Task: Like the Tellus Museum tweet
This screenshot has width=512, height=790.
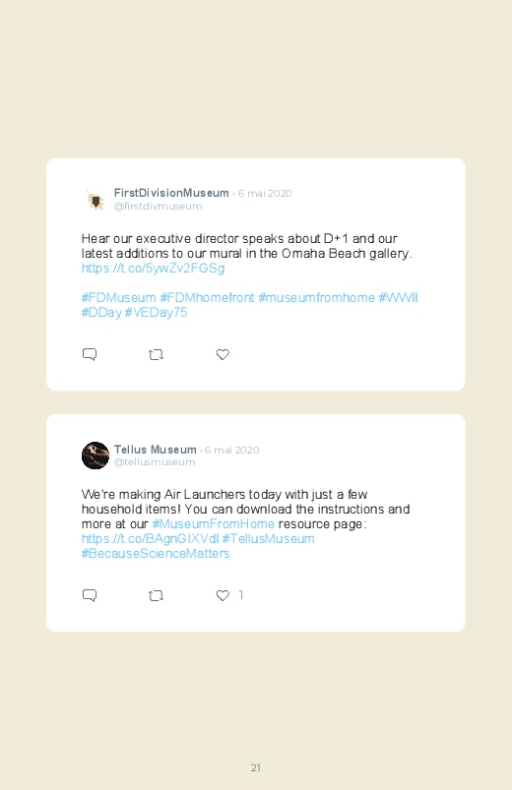Action: point(223,595)
